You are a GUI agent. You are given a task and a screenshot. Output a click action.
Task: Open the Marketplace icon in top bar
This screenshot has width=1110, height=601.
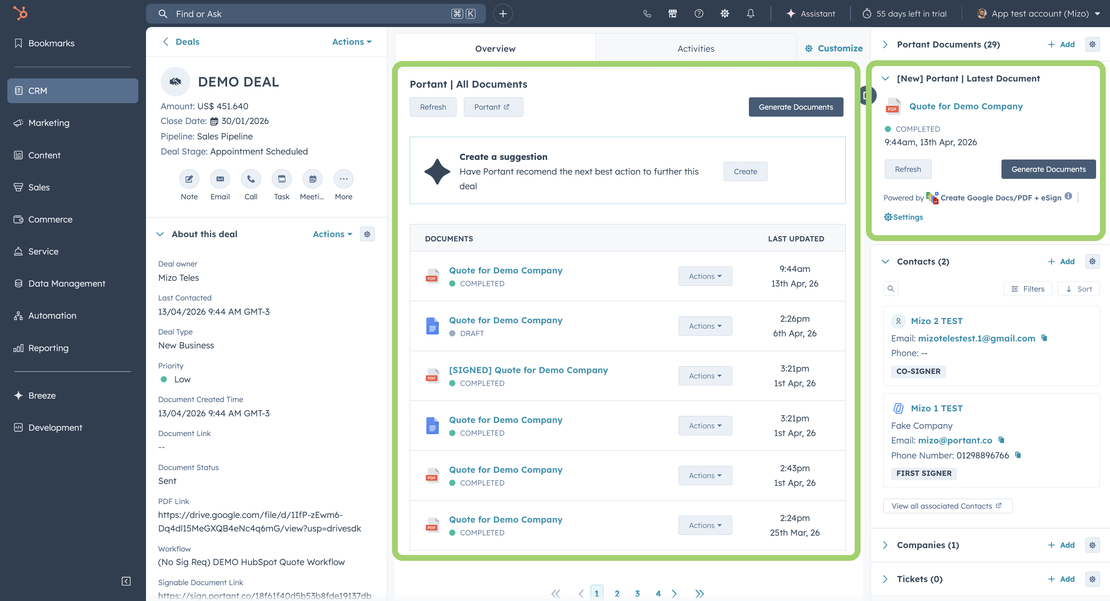(x=672, y=14)
